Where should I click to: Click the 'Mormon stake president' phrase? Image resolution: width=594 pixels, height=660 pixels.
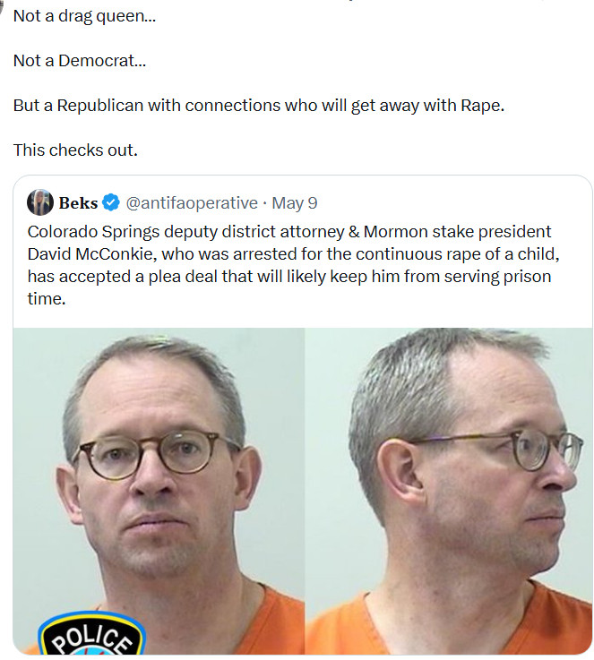tap(457, 232)
